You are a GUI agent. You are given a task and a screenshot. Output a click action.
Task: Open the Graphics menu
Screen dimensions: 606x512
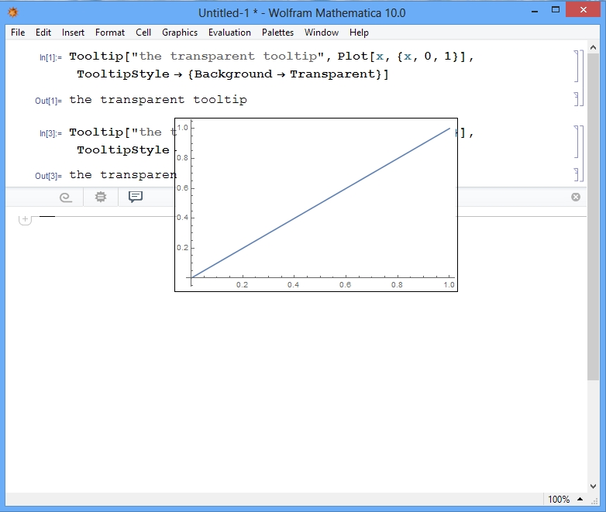coord(180,33)
